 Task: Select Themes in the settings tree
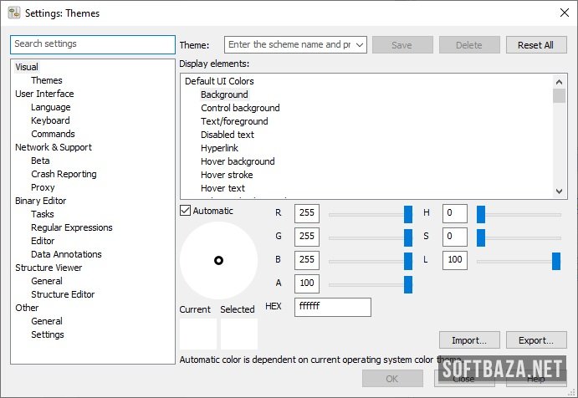point(47,80)
